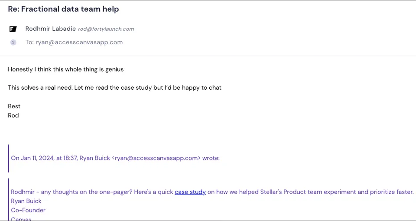Screen dimensions: 416x221
Task: Click sentence starting 'This solves a real need'
Action: (x=114, y=88)
